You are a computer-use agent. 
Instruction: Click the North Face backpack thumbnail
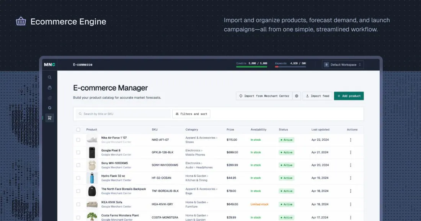[92, 191]
